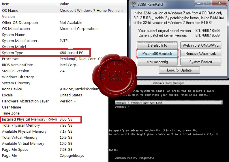Select the Total Physical Memory row

pyautogui.click(x=54, y=125)
